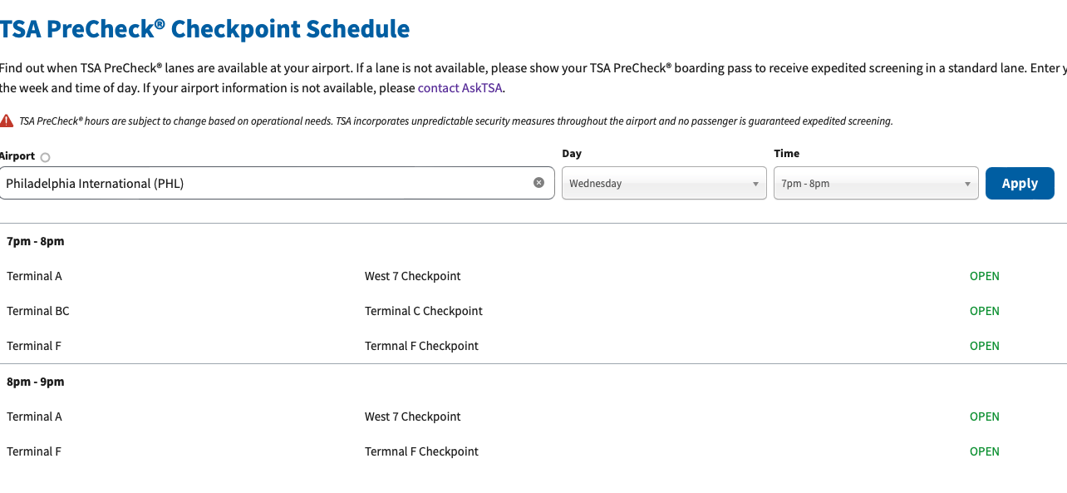Click the small circle icon next to the Airport label

(45, 157)
